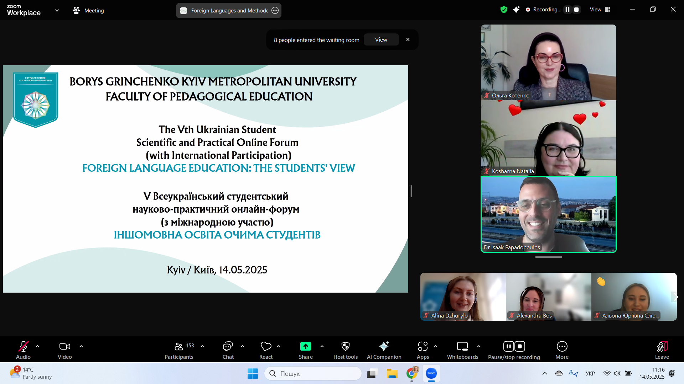
Task: Expand Participants options chevron
Action: coord(202,346)
